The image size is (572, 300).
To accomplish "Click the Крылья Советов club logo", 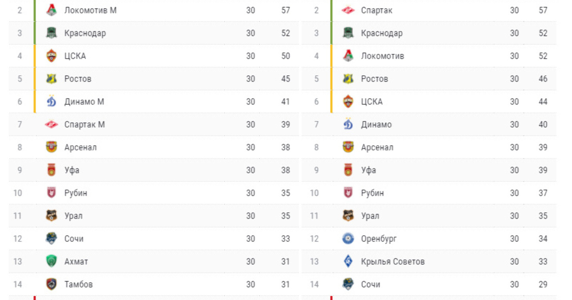I will [348, 261].
